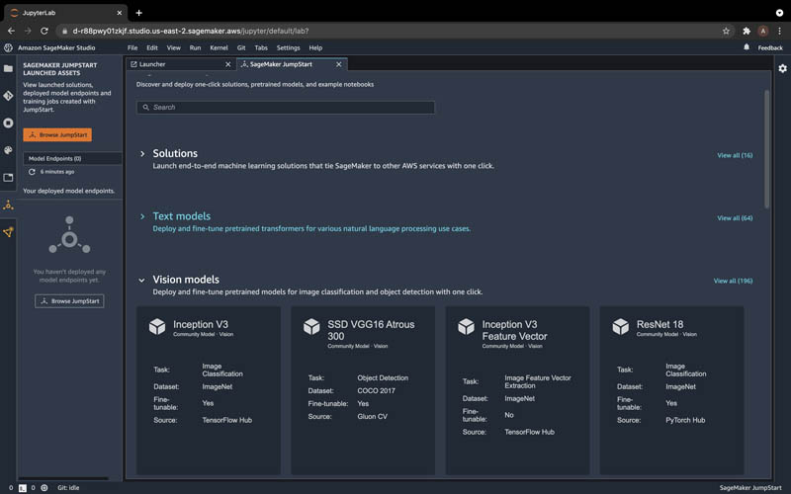Click View all (196) for Vision models

pos(733,282)
